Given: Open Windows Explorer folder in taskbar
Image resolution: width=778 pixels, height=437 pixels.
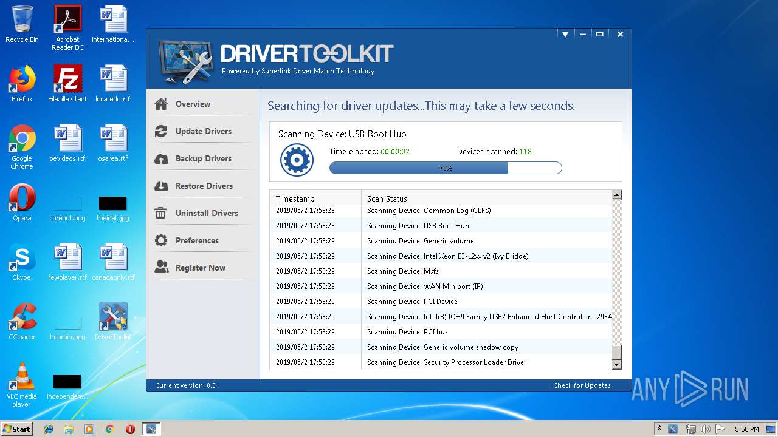Looking at the screenshot, I should coord(69,429).
